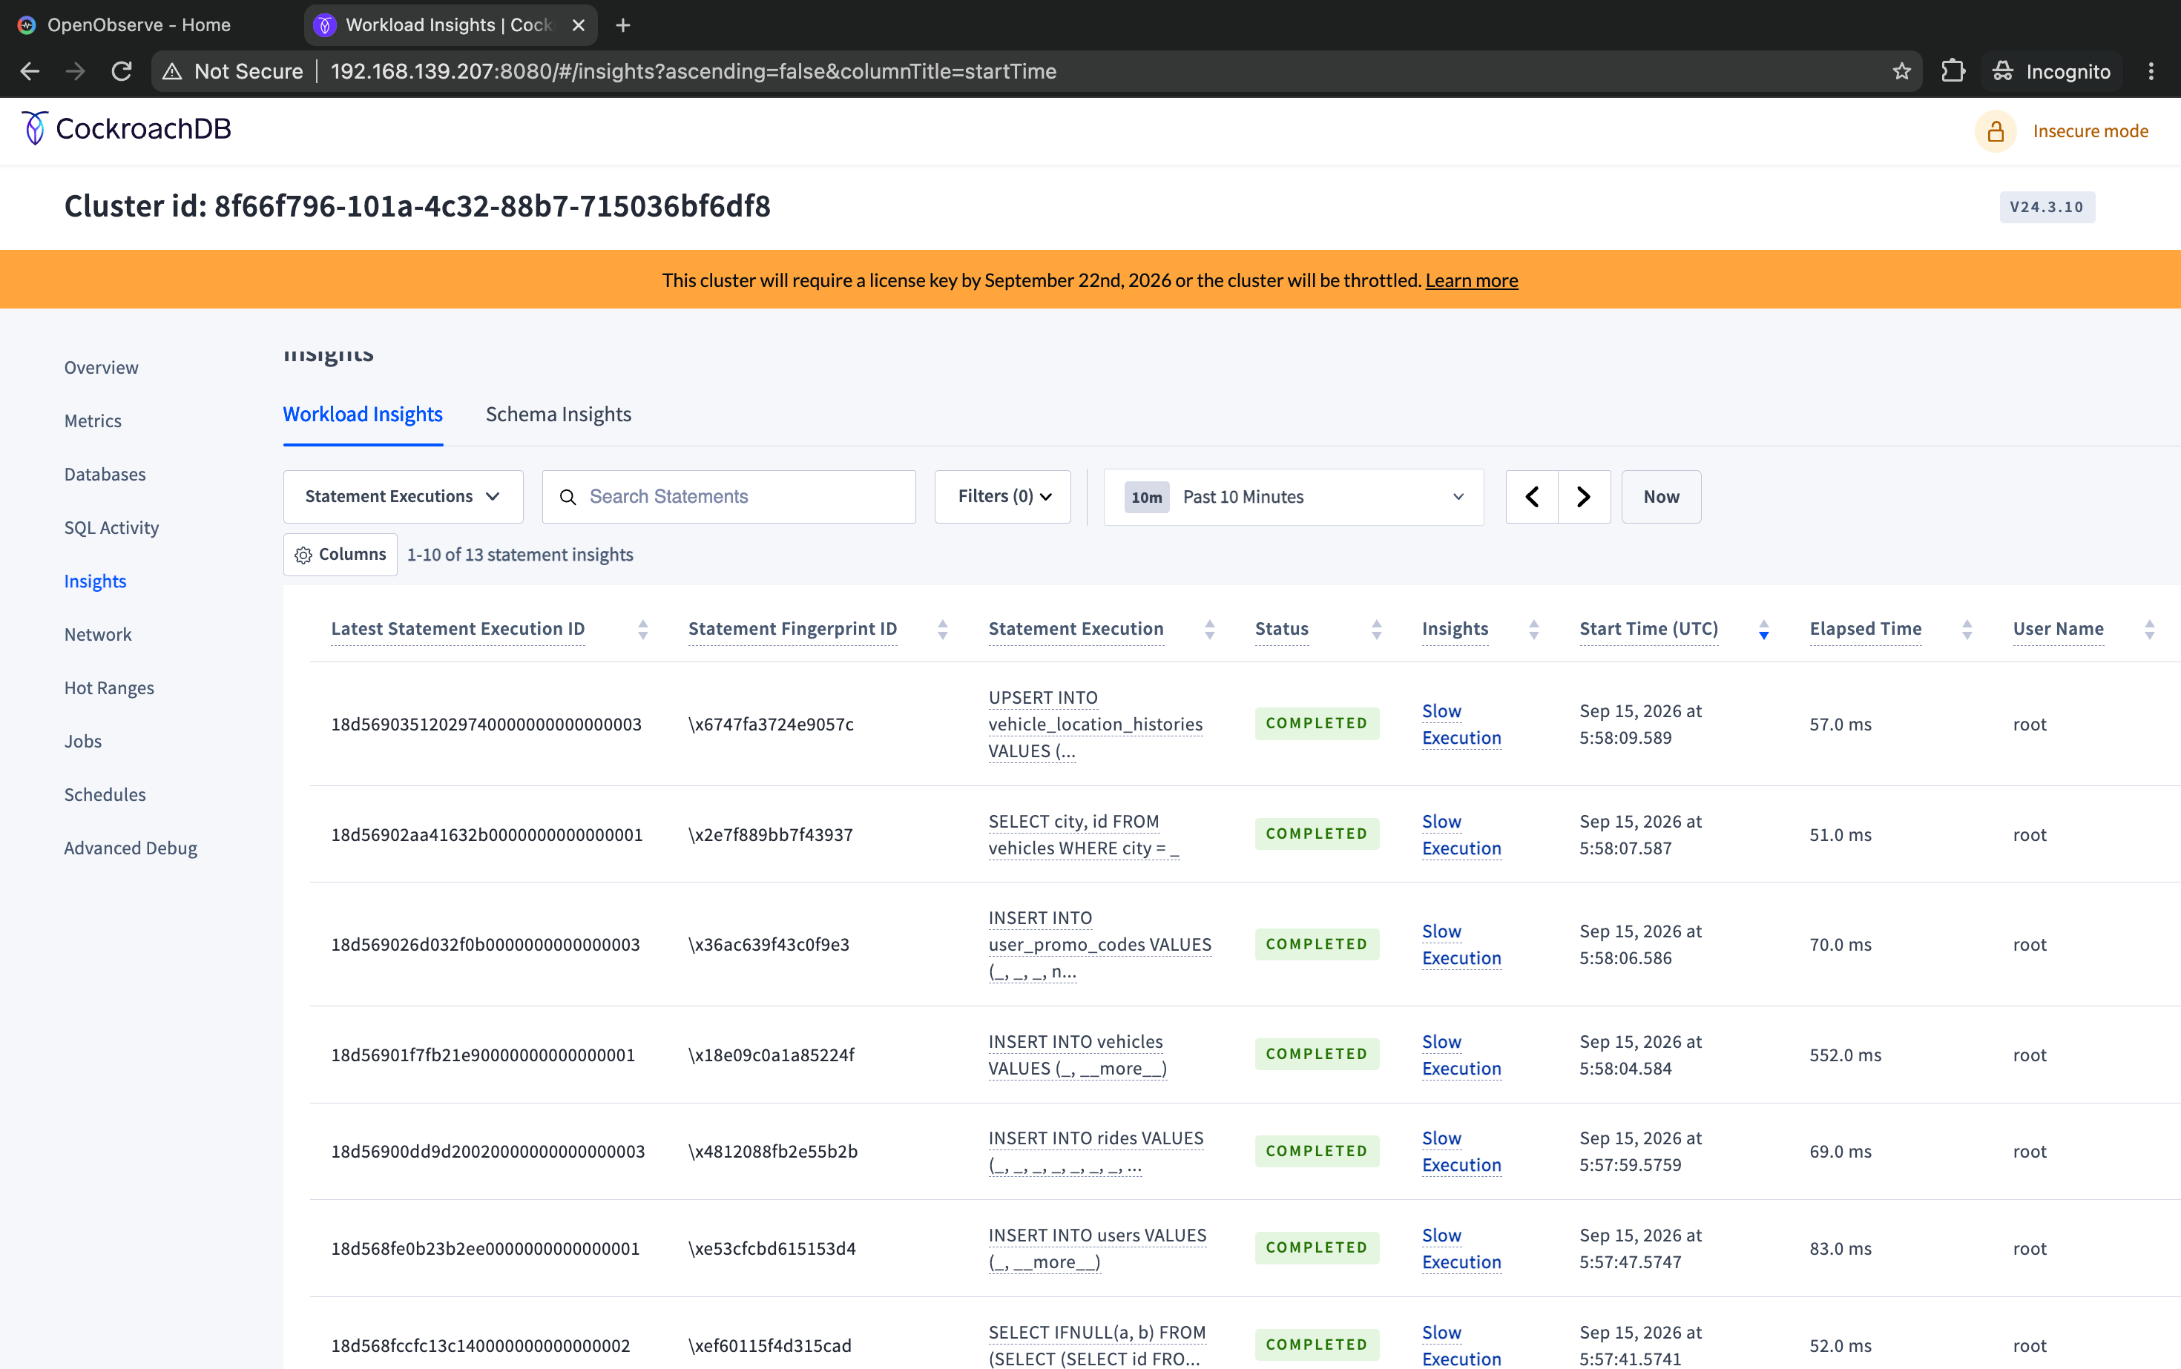Open Metrics in sidebar
Screen dimensions: 2181x1369
(93, 421)
